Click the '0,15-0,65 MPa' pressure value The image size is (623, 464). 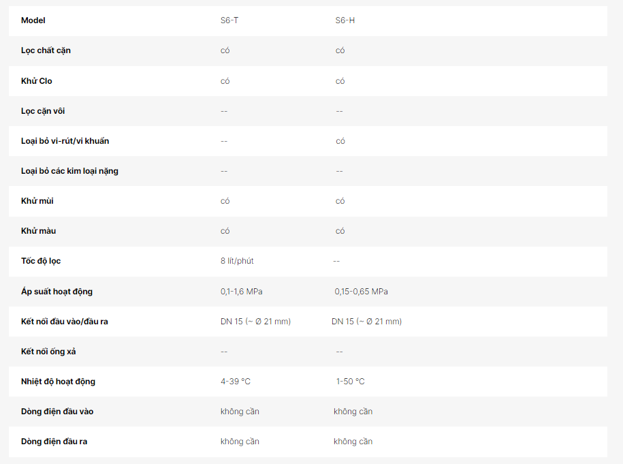361,292
